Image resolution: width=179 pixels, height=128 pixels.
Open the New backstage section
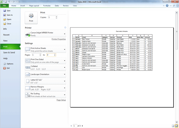coord(10,41)
